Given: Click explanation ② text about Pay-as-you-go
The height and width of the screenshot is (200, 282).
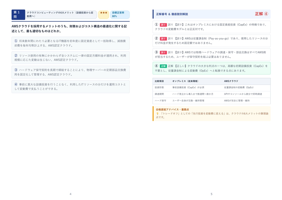Looking at the screenshot, I should point(211,41).
